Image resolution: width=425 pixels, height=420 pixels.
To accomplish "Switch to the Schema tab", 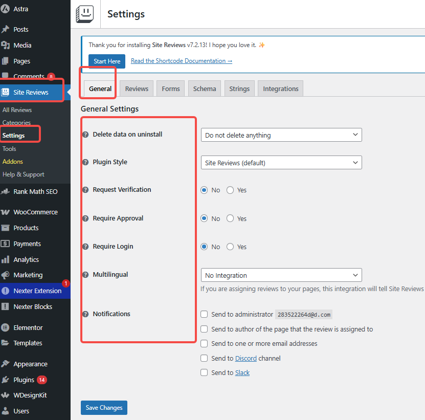I will [205, 89].
